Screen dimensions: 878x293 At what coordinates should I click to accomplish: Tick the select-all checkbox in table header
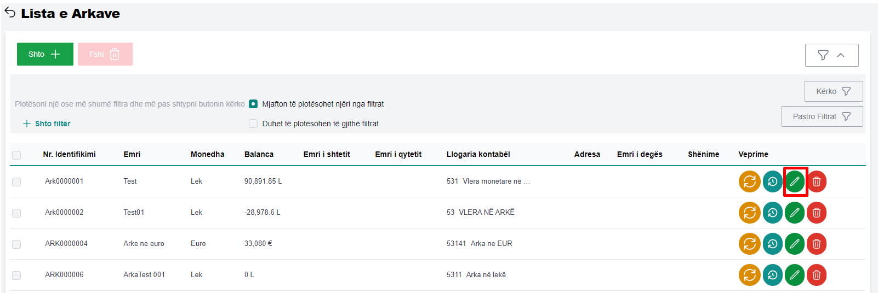(x=16, y=155)
